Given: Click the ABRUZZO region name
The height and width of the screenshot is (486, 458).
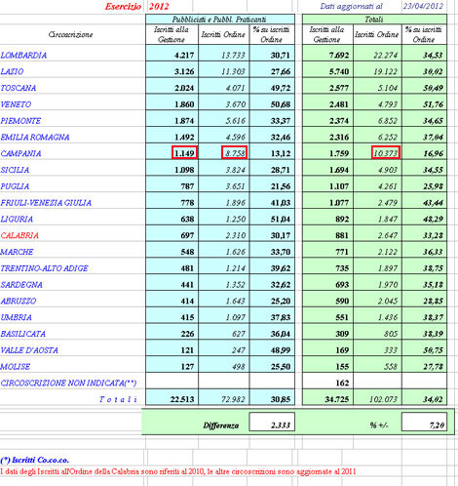Looking at the screenshot, I should (19, 302).
